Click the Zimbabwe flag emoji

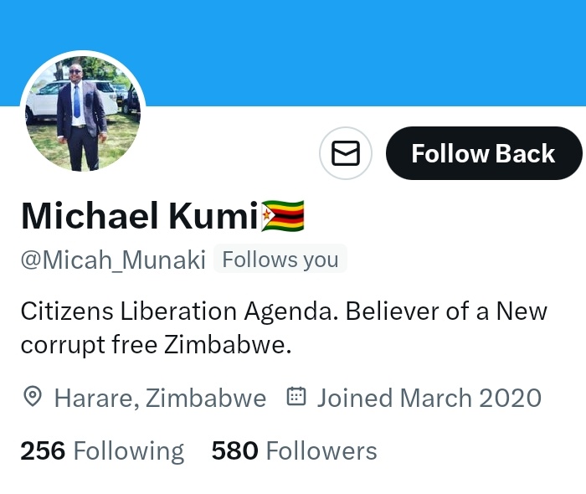point(283,216)
